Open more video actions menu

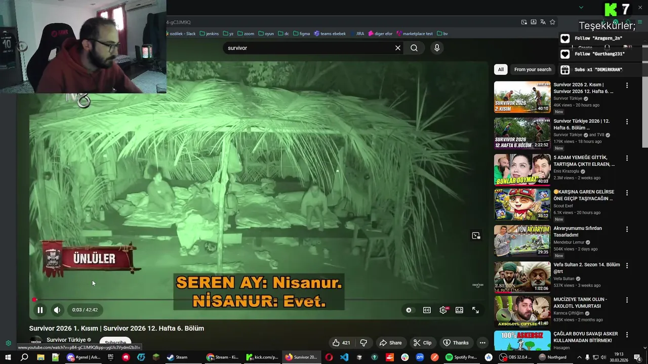482,343
